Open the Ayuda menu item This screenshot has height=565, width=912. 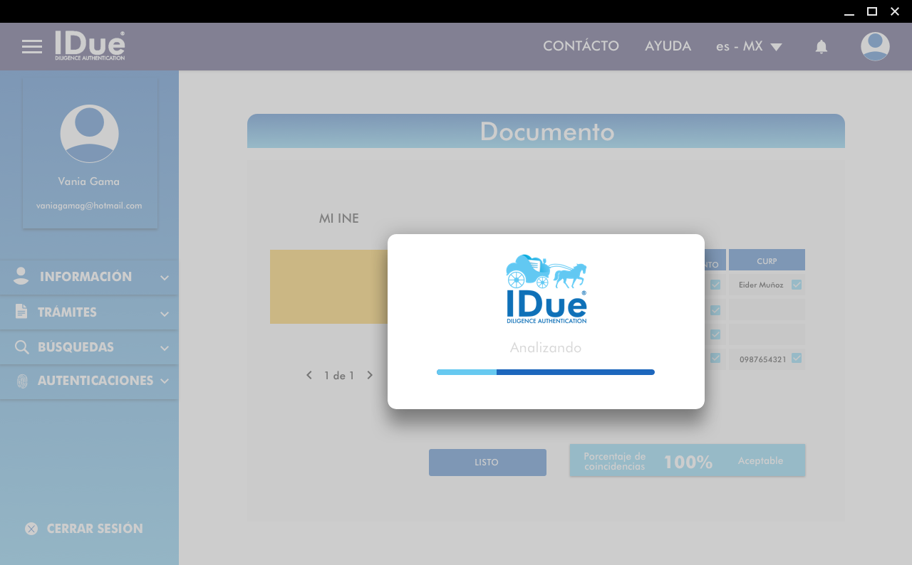668,46
